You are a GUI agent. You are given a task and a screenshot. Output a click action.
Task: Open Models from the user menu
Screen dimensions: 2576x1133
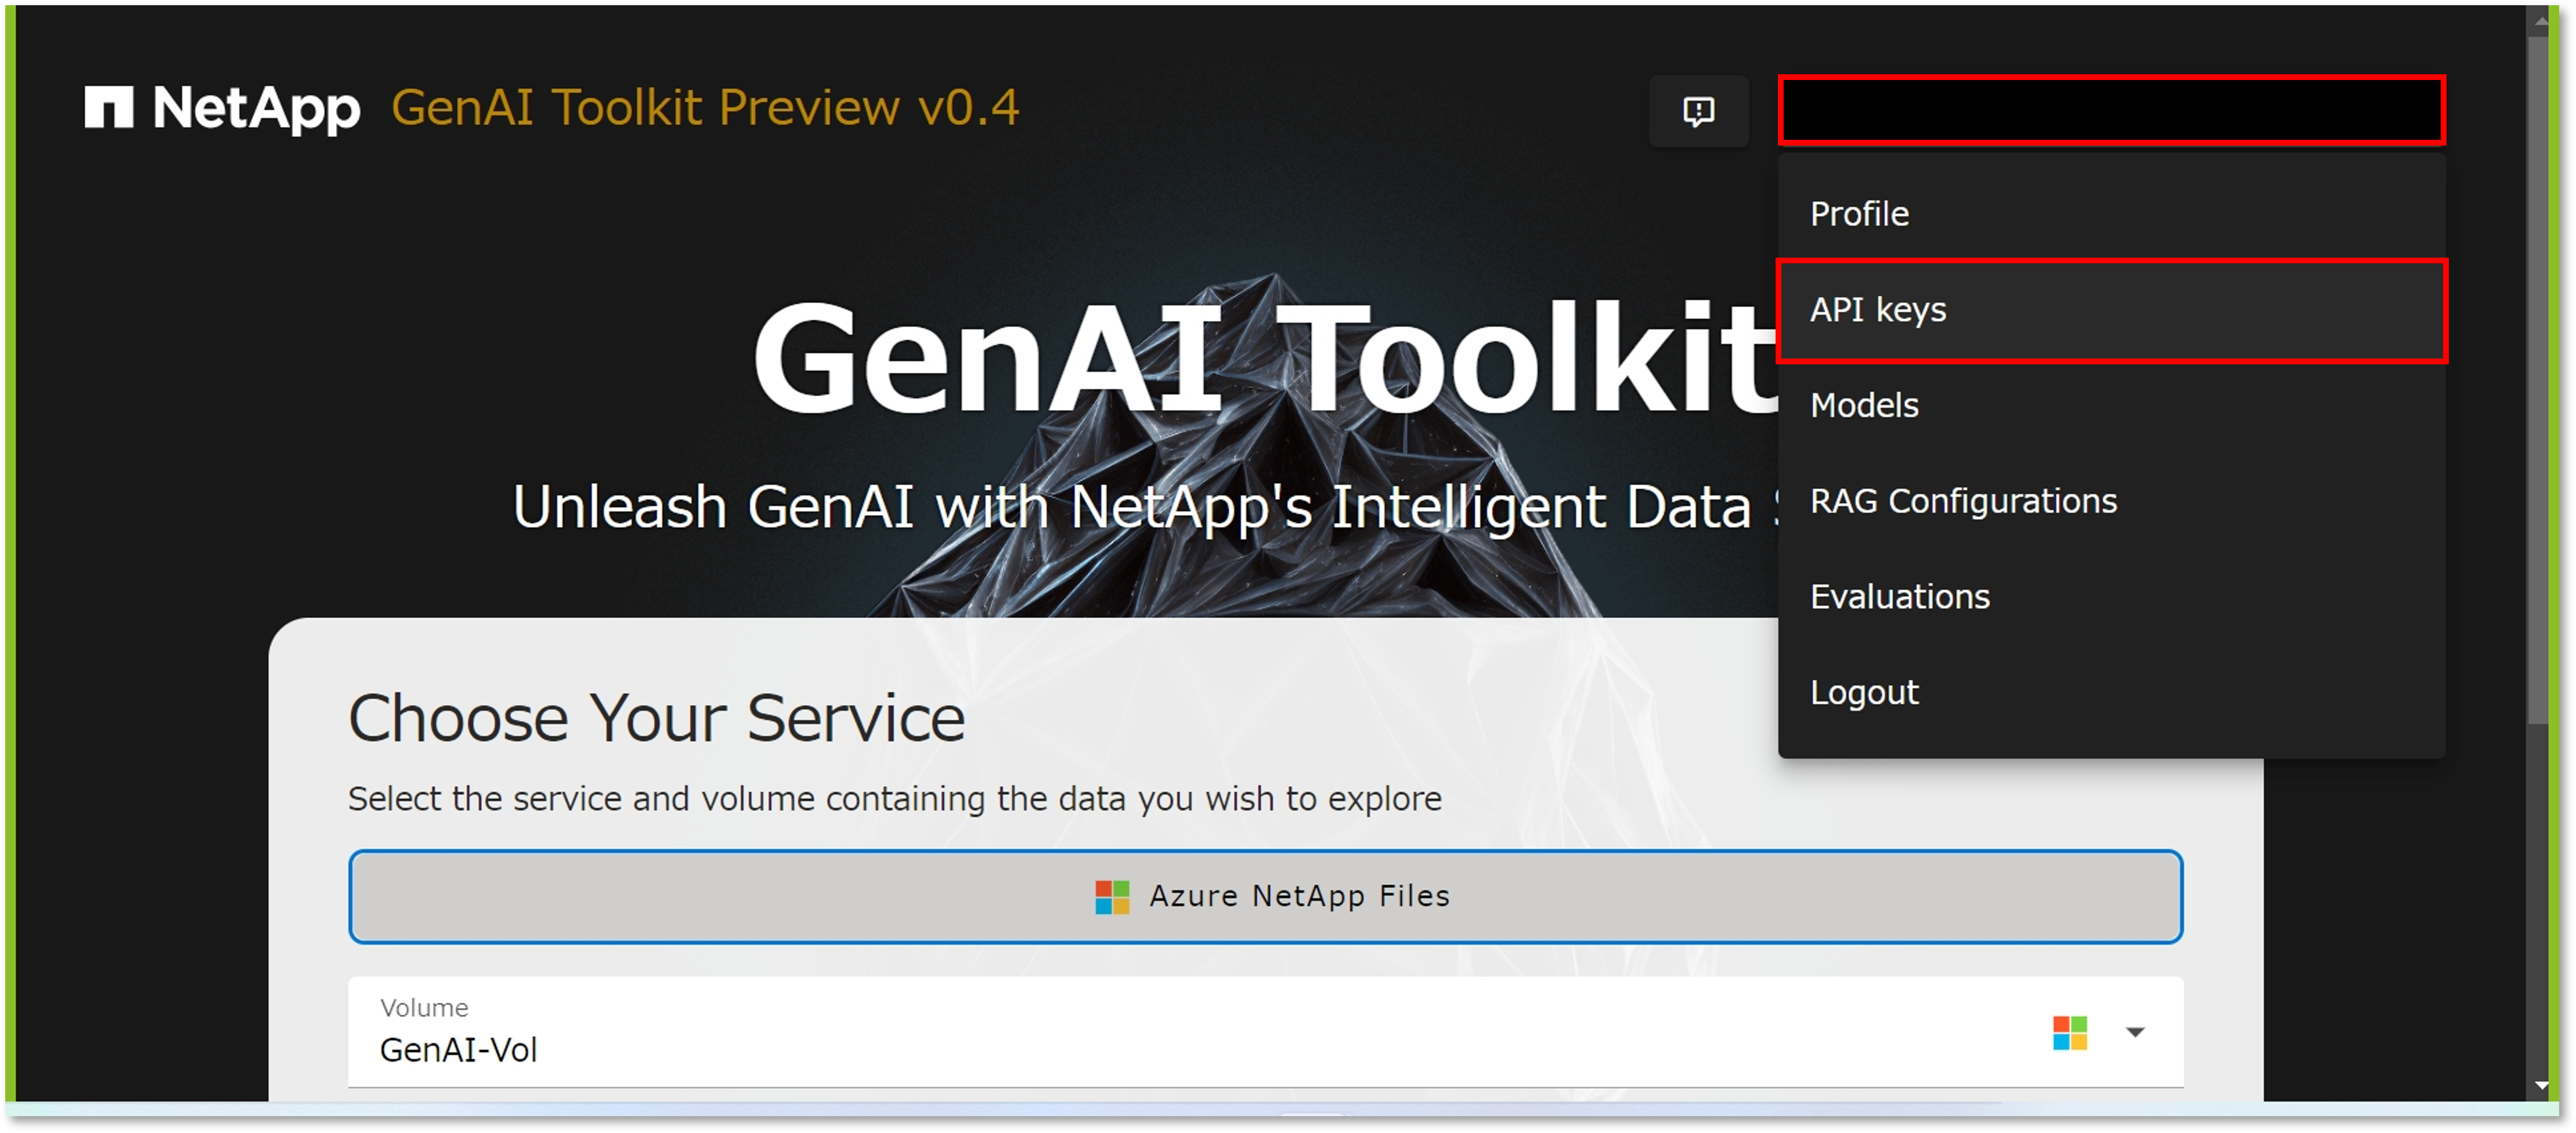click(x=2110, y=406)
